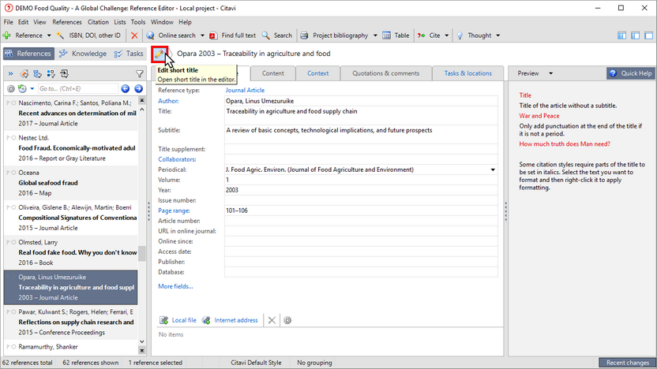The height and width of the screenshot is (369, 657).
Task: Open the Context tab
Action: coord(318,73)
